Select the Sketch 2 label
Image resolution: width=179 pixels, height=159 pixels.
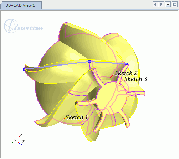[126, 73]
